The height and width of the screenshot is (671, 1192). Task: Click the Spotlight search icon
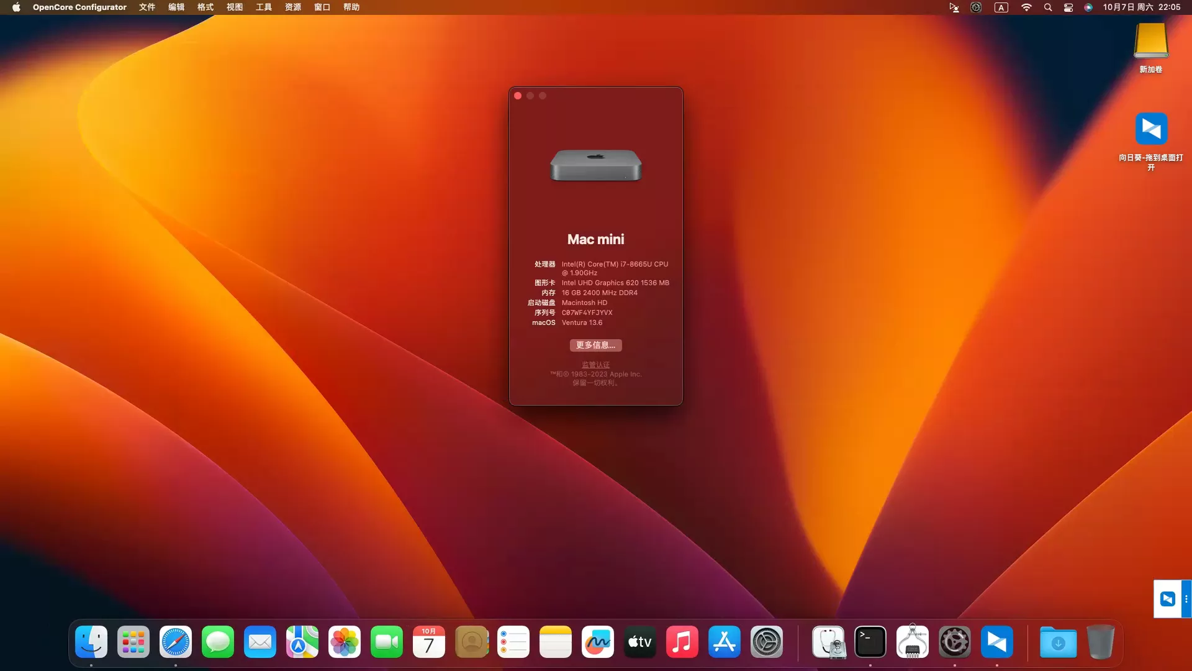pyautogui.click(x=1048, y=7)
